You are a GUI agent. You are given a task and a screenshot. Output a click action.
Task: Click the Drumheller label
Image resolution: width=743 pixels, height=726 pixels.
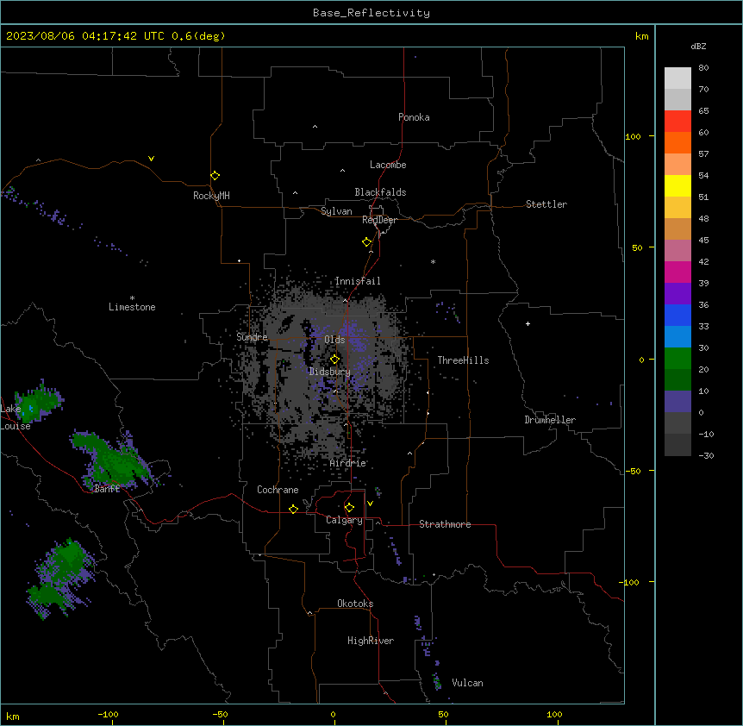[550, 420]
